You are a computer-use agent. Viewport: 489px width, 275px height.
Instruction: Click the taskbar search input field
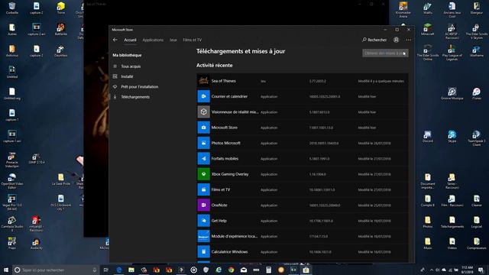click(56, 270)
